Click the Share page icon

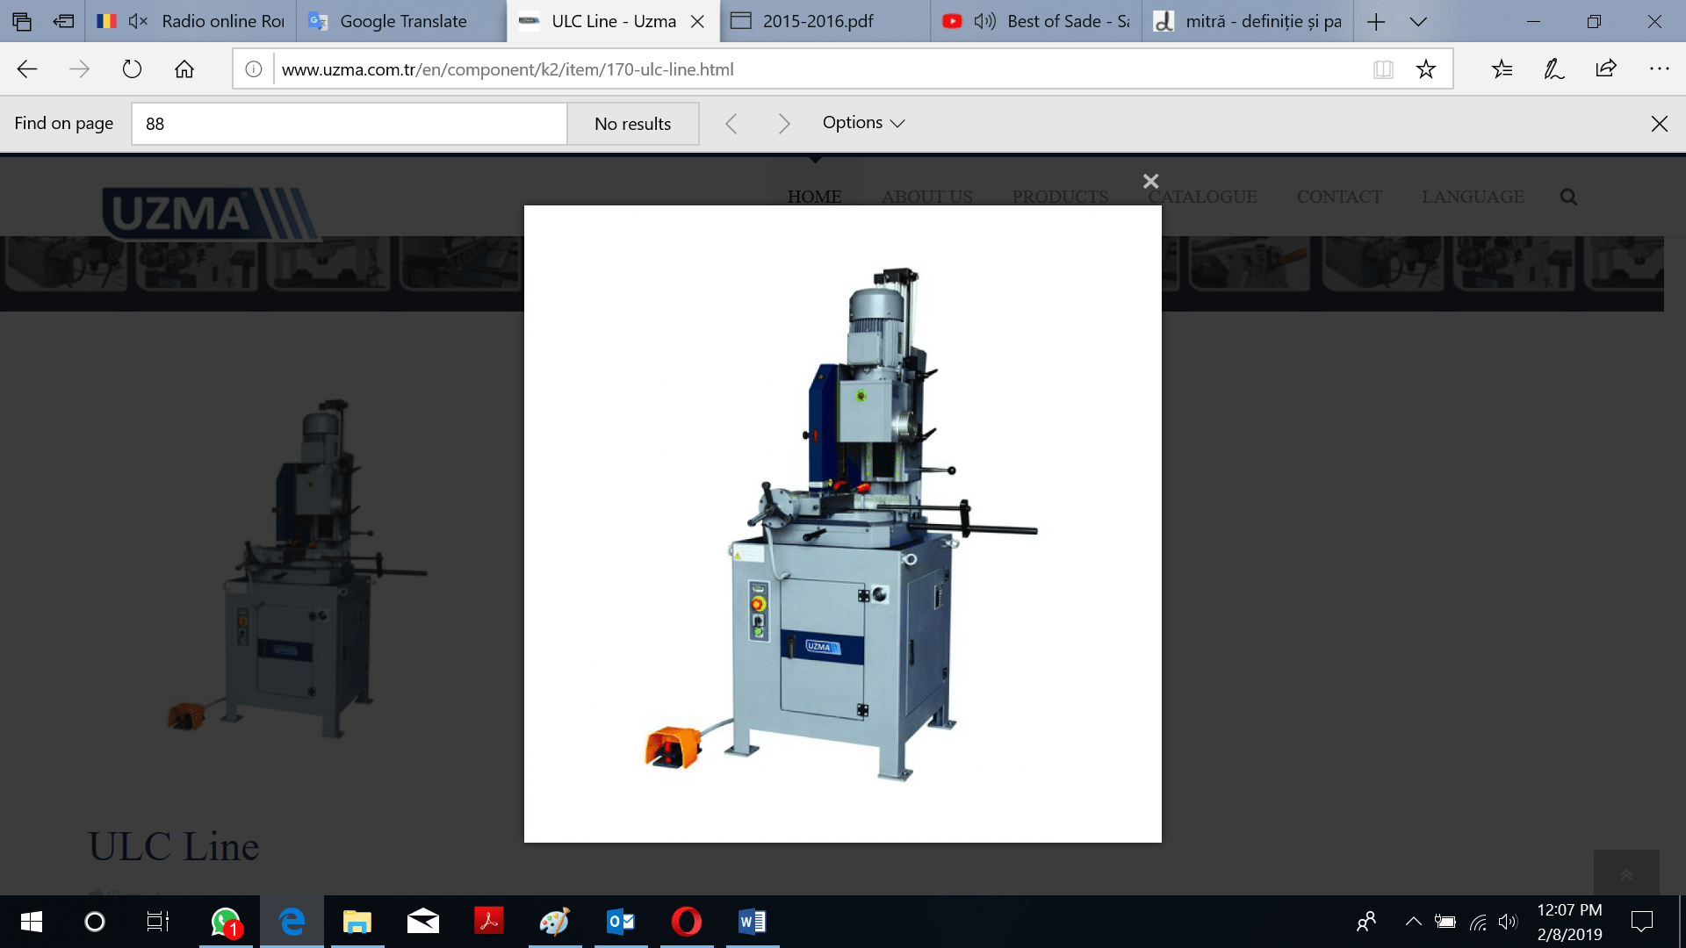pyautogui.click(x=1606, y=69)
